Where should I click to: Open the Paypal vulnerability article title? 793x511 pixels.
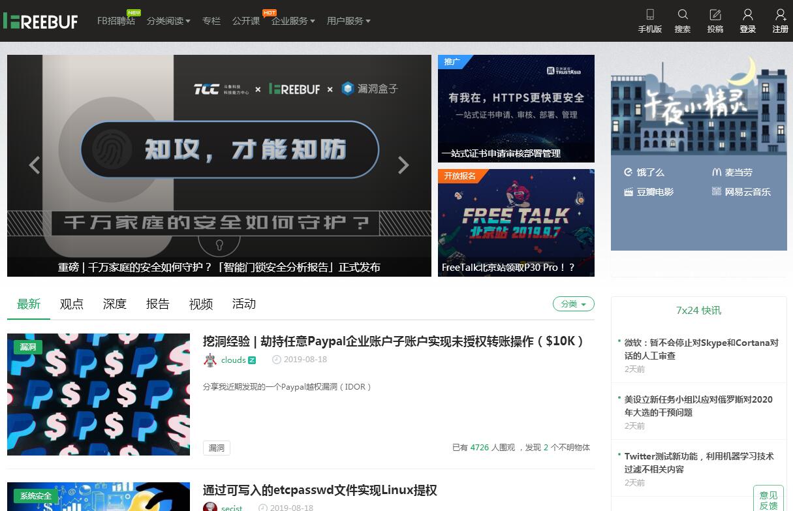(x=393, y=341)
